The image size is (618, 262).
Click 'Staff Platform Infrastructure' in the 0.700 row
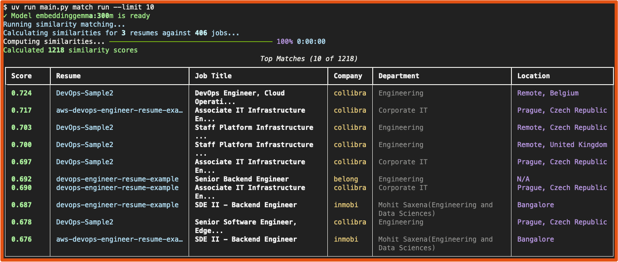tap(254, 145)
